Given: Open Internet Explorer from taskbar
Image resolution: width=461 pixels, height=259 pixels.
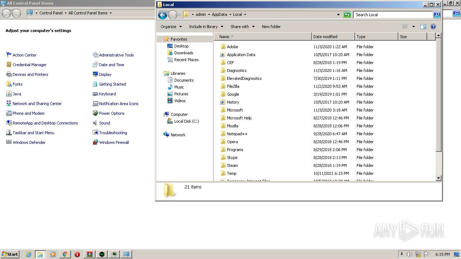Looking at the screenshot, I should 29,254.
